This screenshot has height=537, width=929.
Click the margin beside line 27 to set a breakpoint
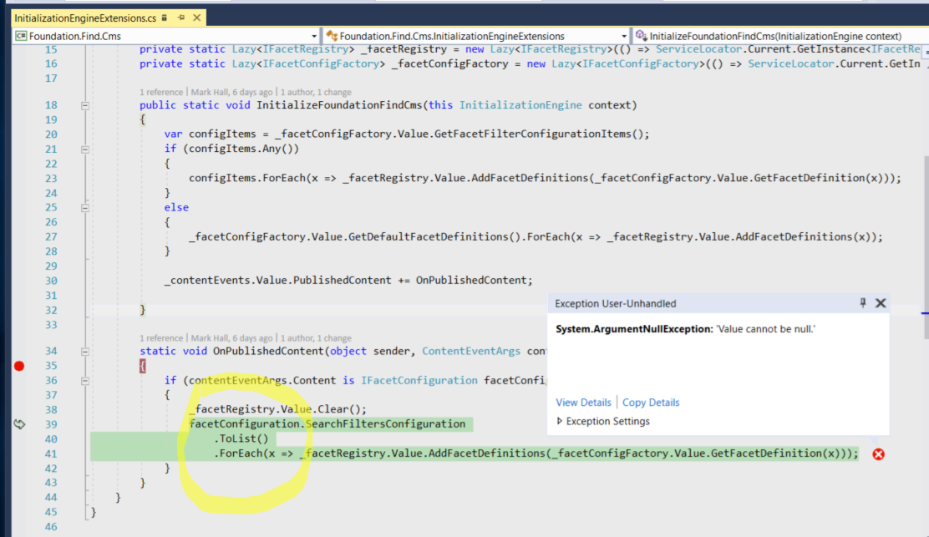coord(19,236)
